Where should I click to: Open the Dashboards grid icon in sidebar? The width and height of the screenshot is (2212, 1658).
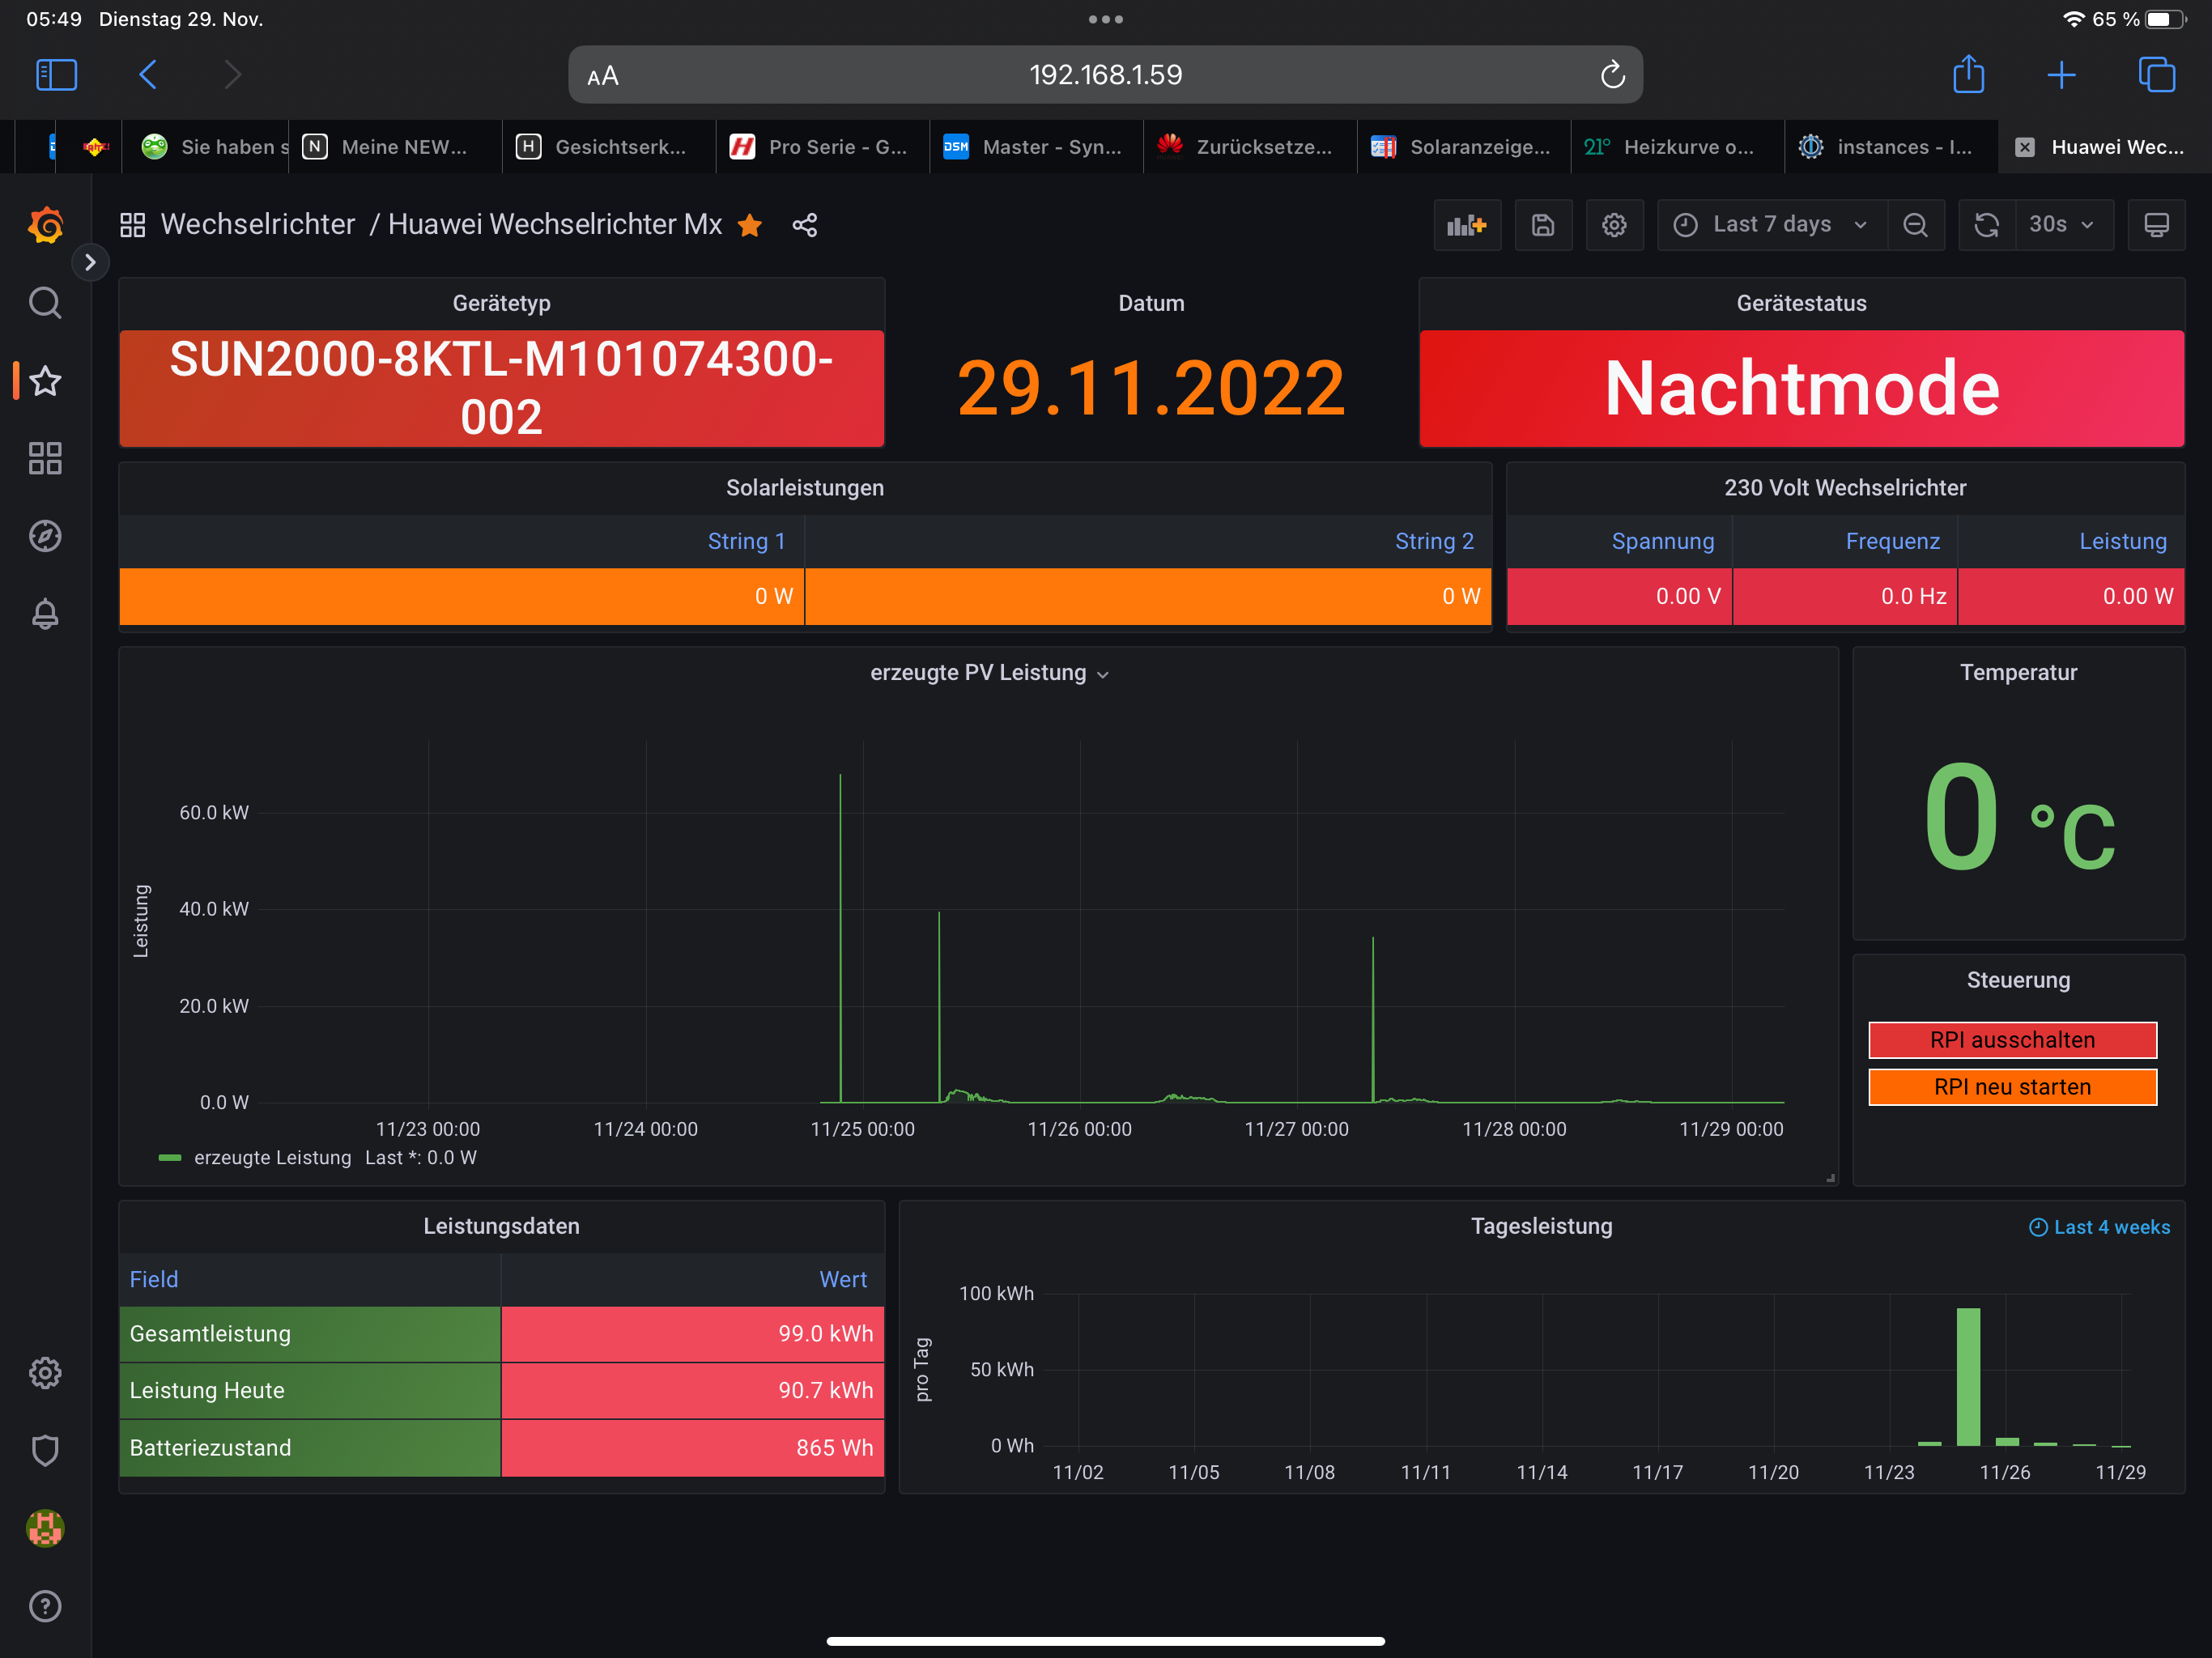click(45, 458)
